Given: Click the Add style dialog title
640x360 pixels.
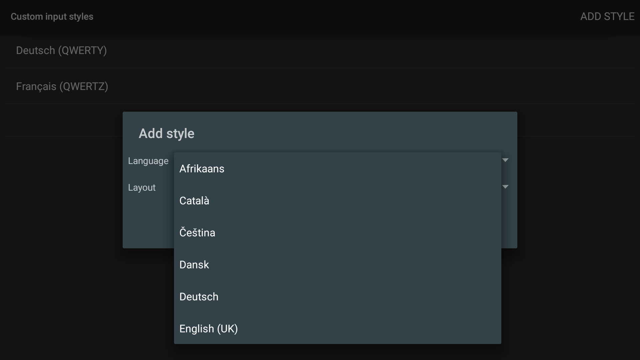Looking at the screenshot, I should [166, 134].
